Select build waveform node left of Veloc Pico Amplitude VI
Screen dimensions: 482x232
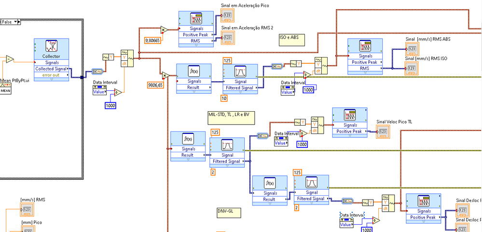point(317,125)
